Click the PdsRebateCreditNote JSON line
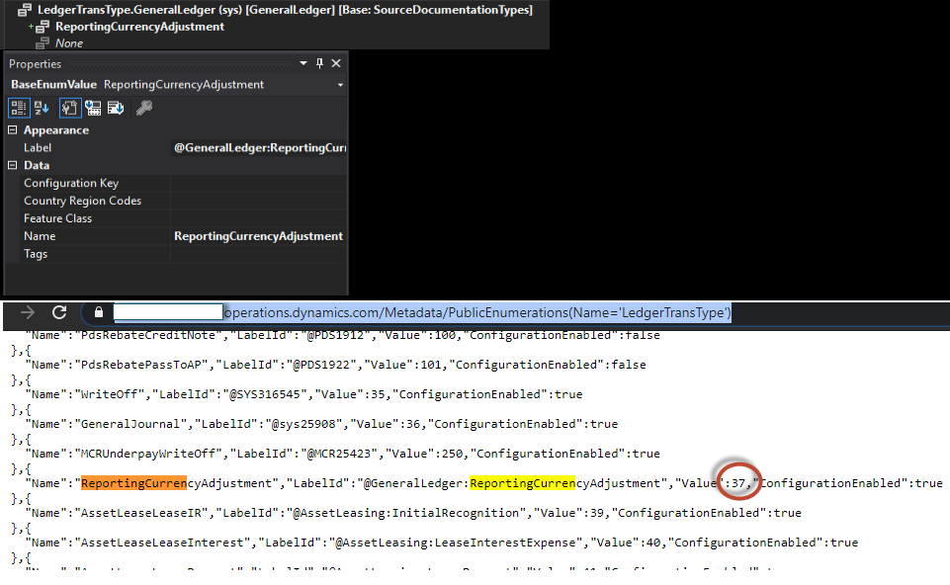Image resolution: width=950 pixels, height=585 pixels. point(343,336)
